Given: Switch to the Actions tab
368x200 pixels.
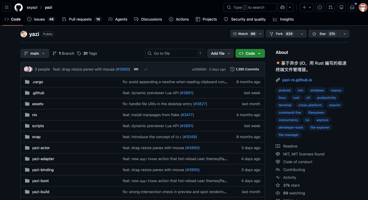Looking at the screenshot, I should pos(179,19).
